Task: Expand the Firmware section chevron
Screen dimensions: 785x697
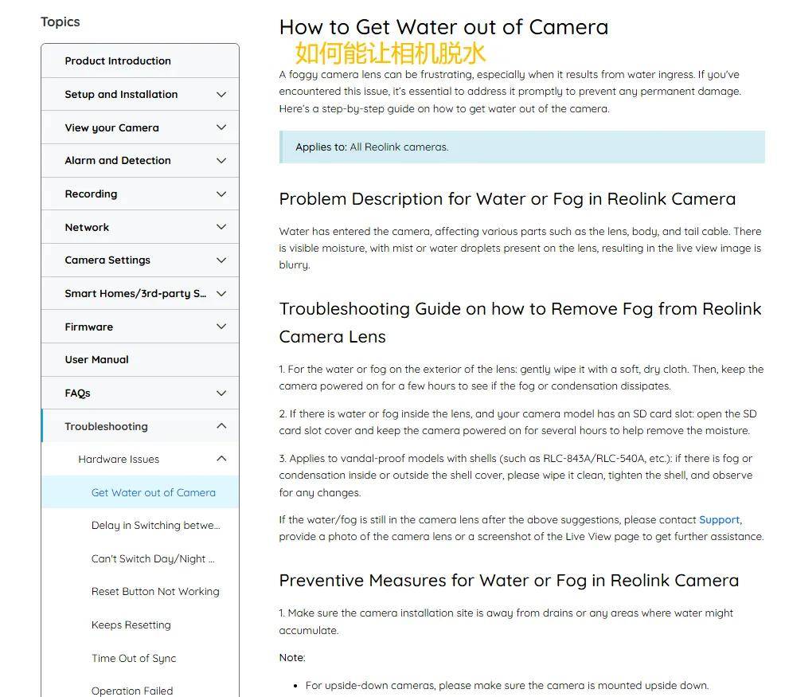Action: pos(221,327)
